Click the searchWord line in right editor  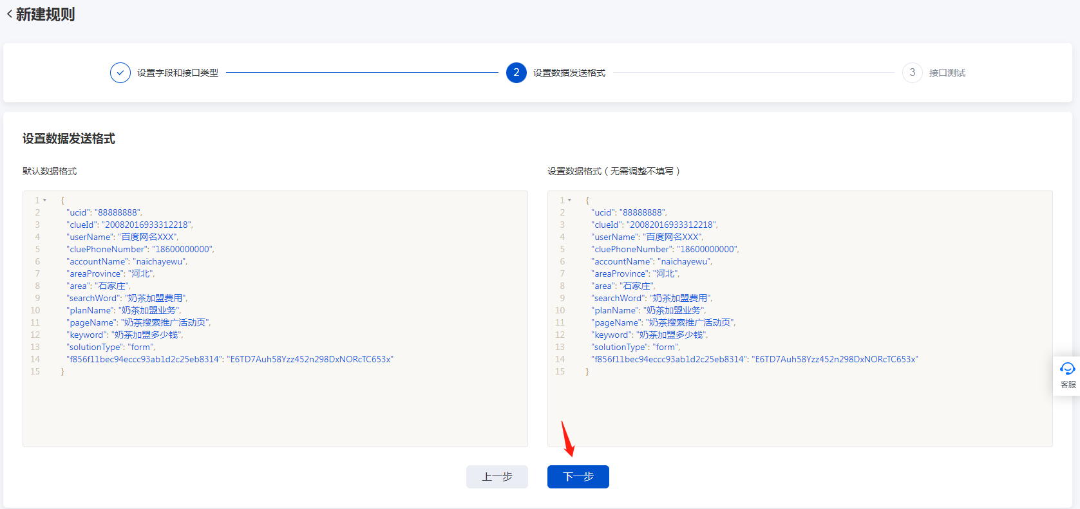coord(652,298)
